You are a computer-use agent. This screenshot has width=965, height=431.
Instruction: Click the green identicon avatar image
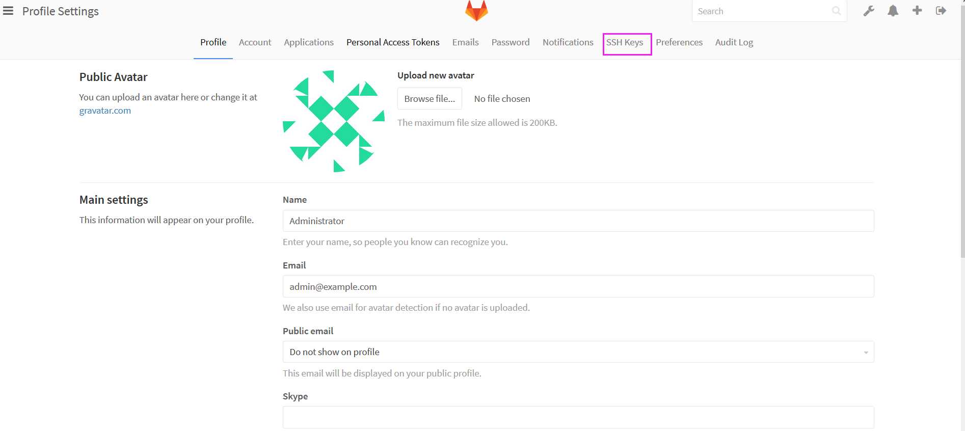pos(334,121)
